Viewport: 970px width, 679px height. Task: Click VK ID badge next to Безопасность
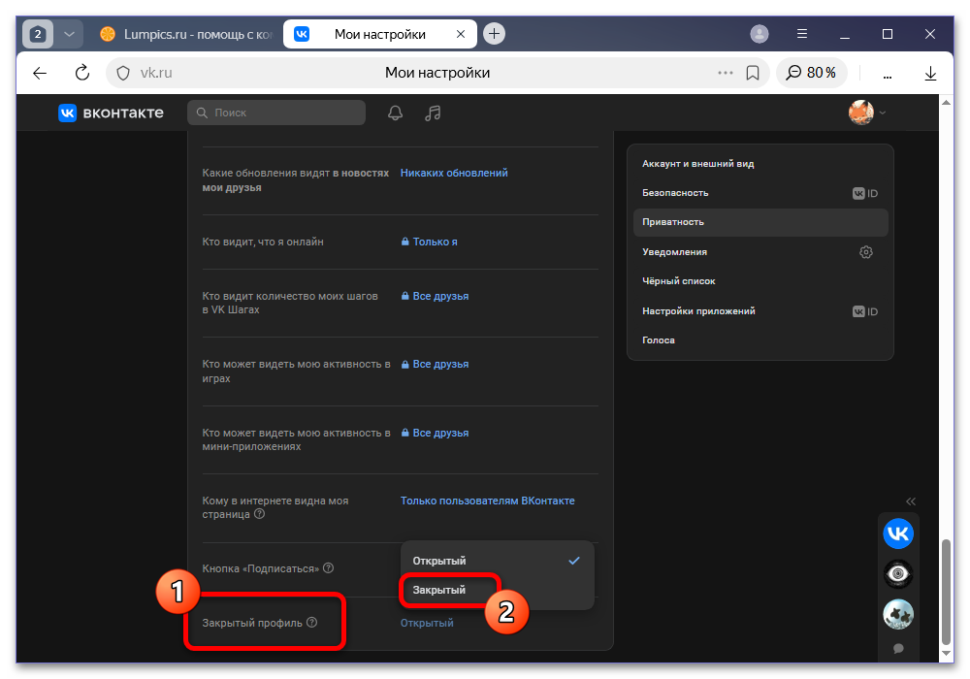click(x=865, y=194)
